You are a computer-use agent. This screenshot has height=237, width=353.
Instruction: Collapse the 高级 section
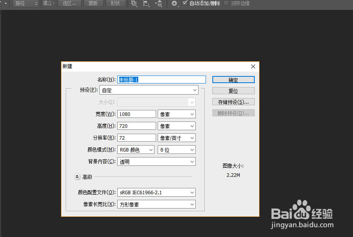77,177
